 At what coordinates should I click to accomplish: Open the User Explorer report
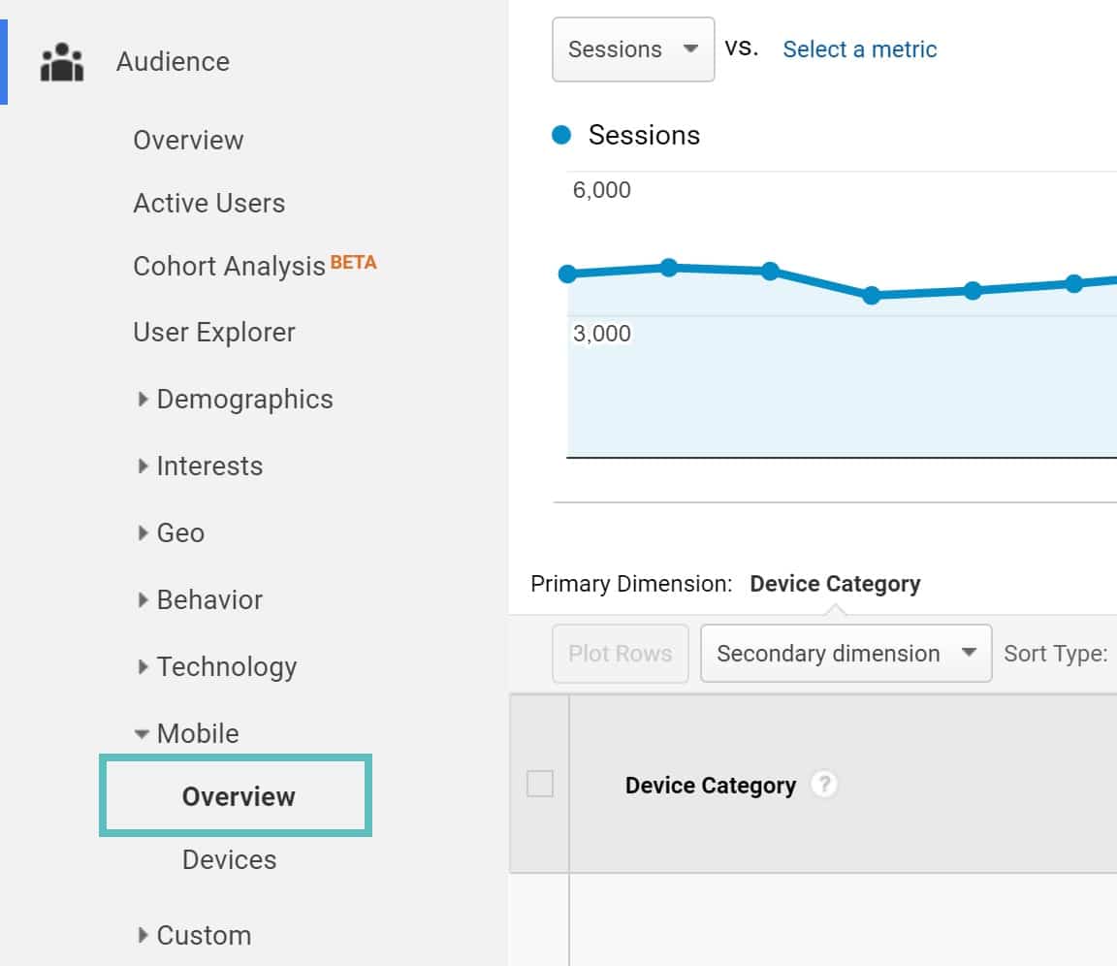(x=213, y=332)
